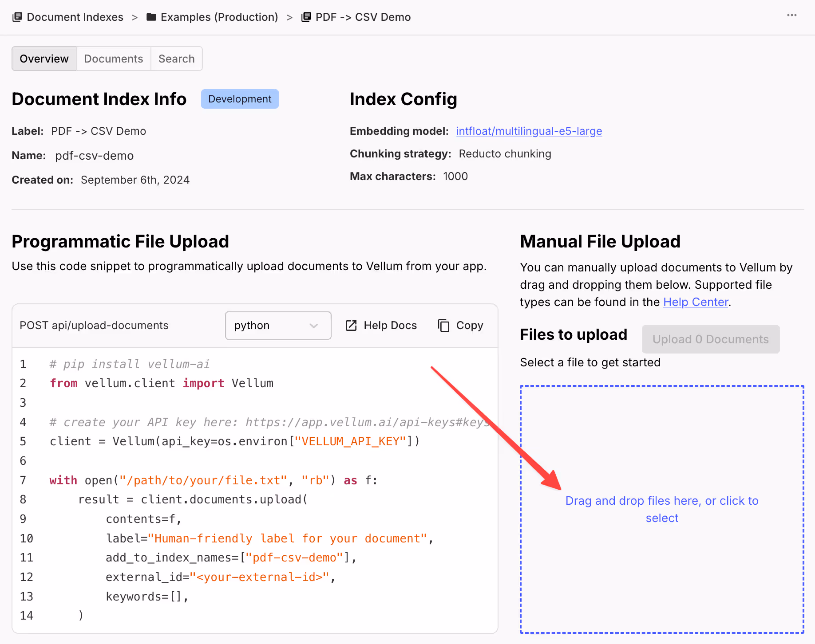
Task: Click code line 4 API key comment
Action: [269, 422]
